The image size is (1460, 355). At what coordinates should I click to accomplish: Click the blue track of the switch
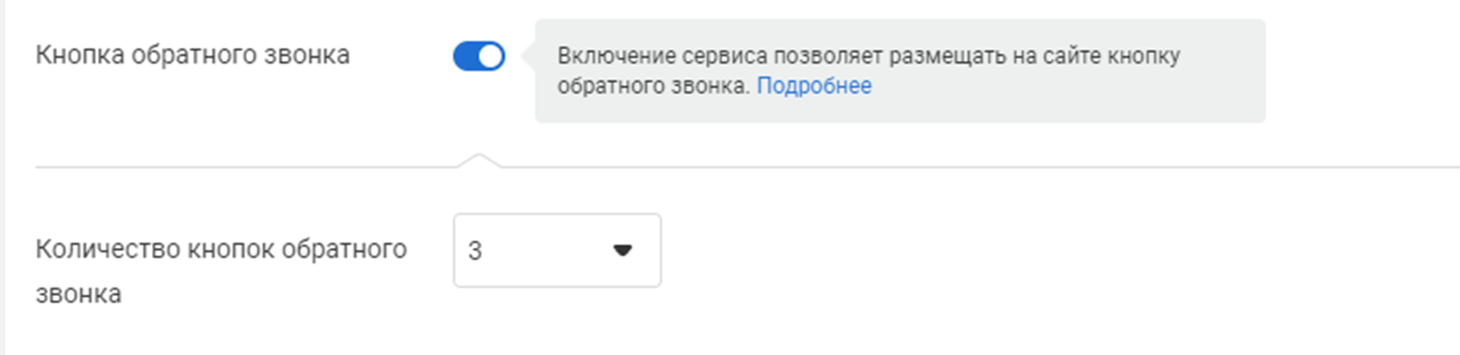[x=465, y=56]
